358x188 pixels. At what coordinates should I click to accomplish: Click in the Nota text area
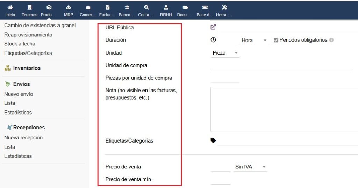point(284,109)
